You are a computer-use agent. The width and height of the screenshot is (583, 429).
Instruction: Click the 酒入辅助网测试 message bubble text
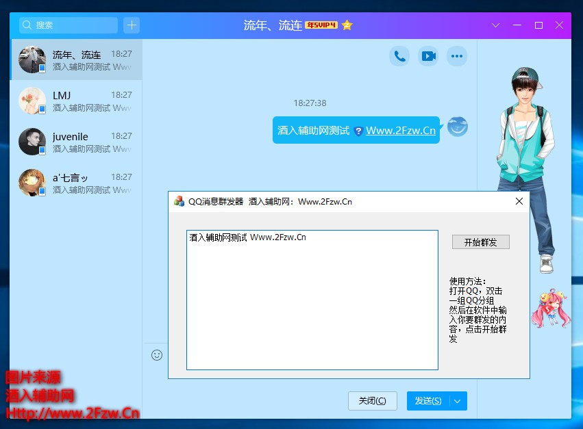pyautogui.click(x=314, y=131)
